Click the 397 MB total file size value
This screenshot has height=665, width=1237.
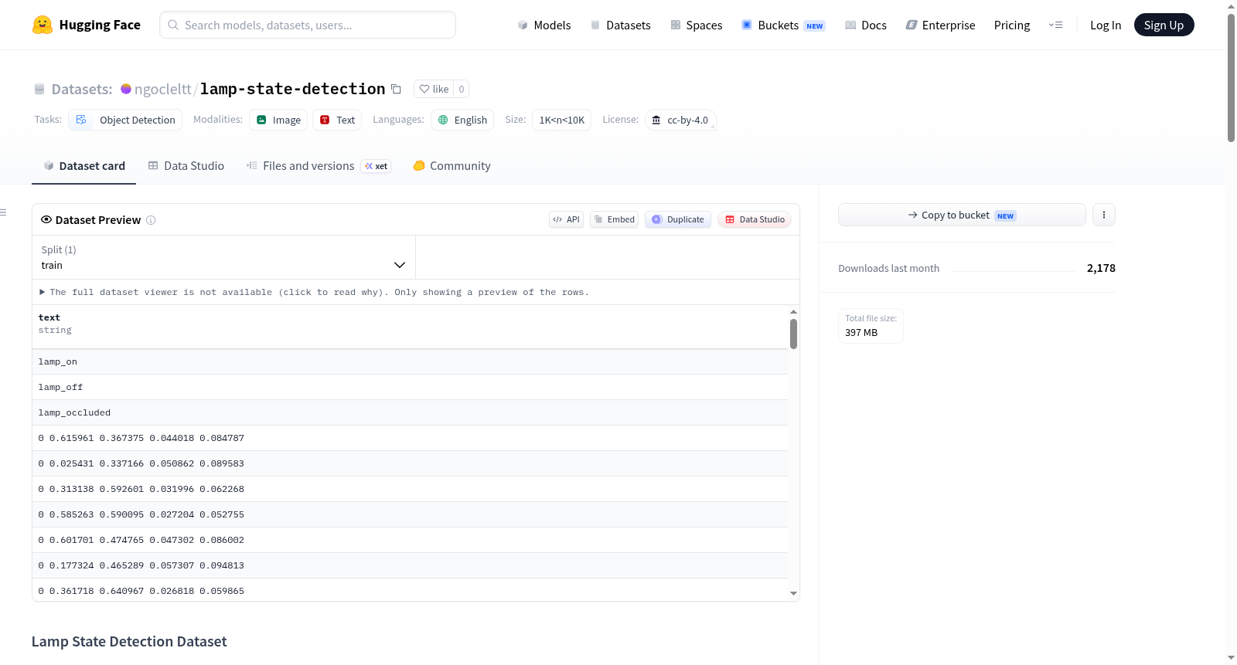click(x=861, y=333)
